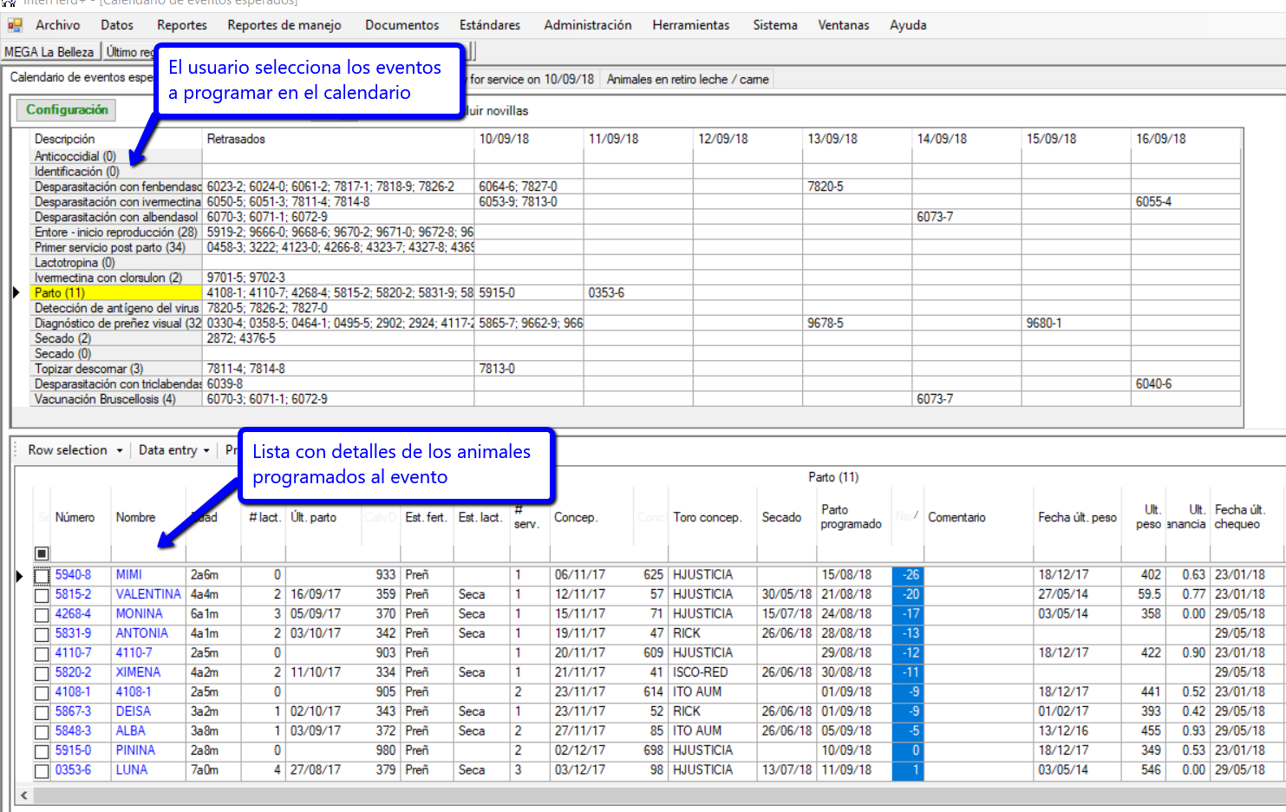Open the Estándares menu
The image size is (1286, 812).
click(x=490, y=25)
